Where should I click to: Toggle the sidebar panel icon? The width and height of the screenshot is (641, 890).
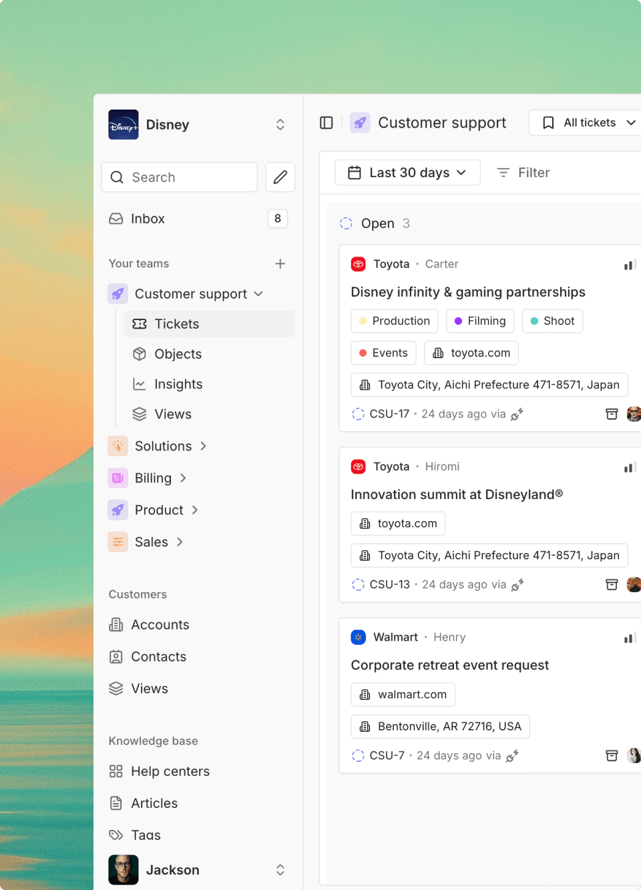pyautogui.click(x=327, y=123)
